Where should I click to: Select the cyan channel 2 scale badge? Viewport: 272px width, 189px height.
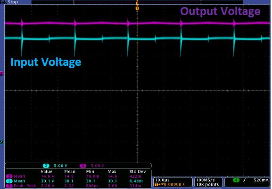[46, 165]
